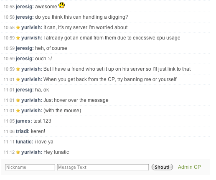Click the lunatic username at 11:11
The image size is (216, 180).
pyautogui.click(x=25, y=142)
